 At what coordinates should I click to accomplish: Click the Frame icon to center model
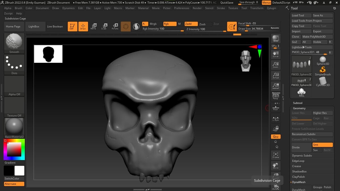(x=275, y=155)
